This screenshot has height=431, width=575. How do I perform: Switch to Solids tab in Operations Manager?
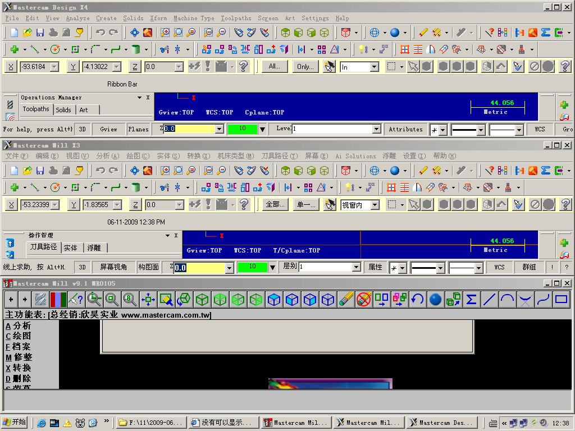tap(63, 109)
